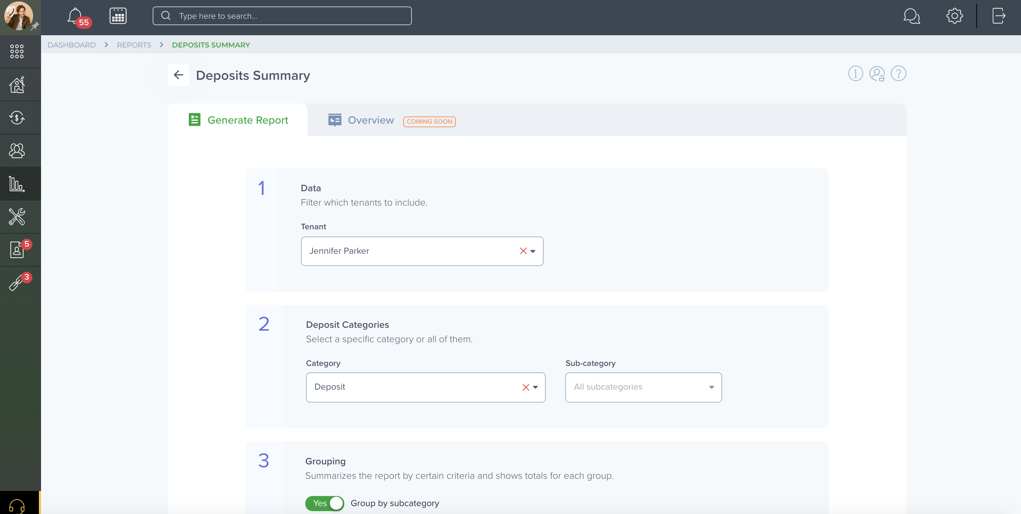Open the accounting dollar-cycle icon in sidebar

[17, 118]
